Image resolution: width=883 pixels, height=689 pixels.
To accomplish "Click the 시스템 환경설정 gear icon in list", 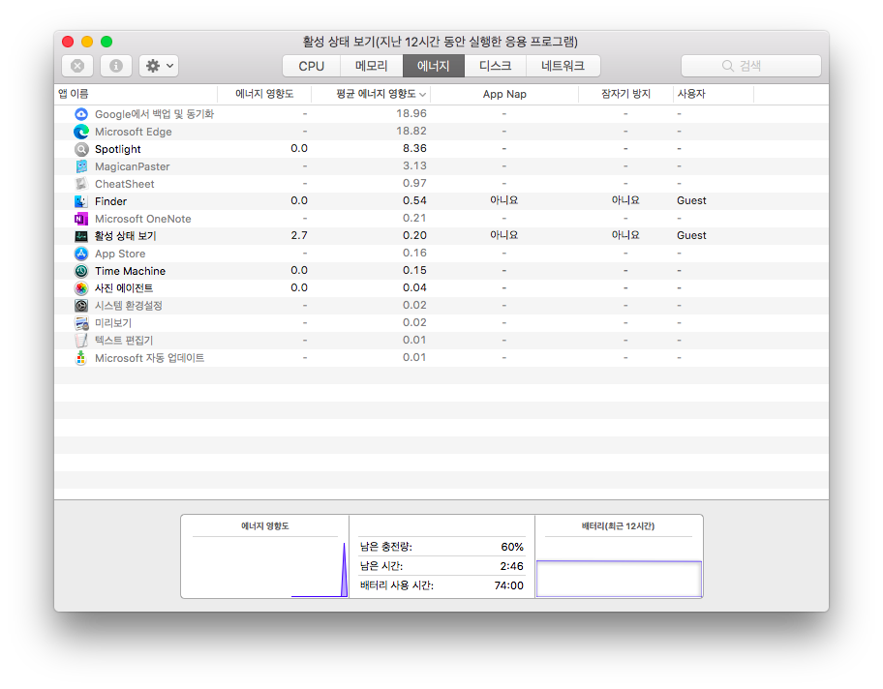I will coord(81,305).
